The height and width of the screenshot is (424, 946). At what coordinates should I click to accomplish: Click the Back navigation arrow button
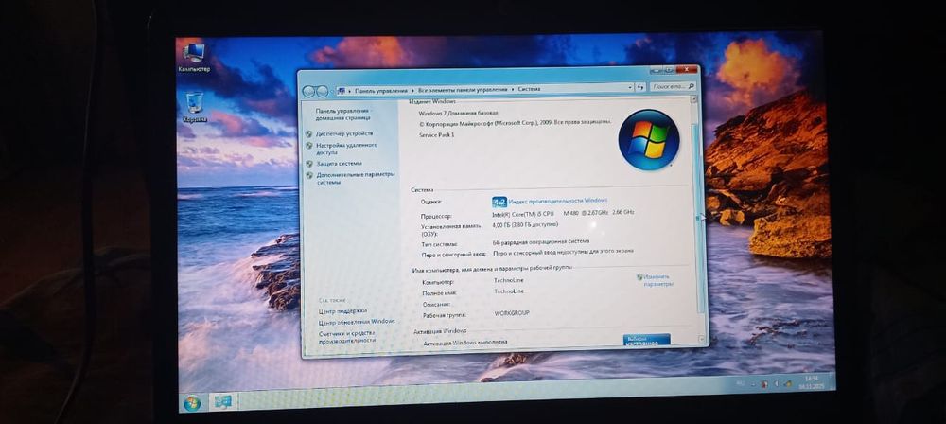point(309,91)
